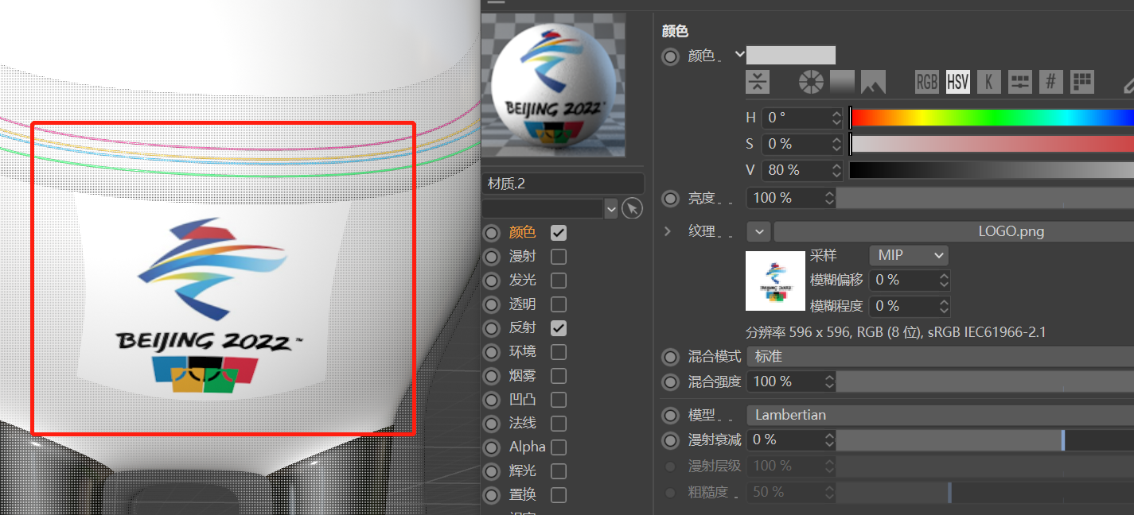Enable the Alpha channel checkbox
Image resolution: width=1134 pixels, height=515 pixels.
[x=559, y=447]
